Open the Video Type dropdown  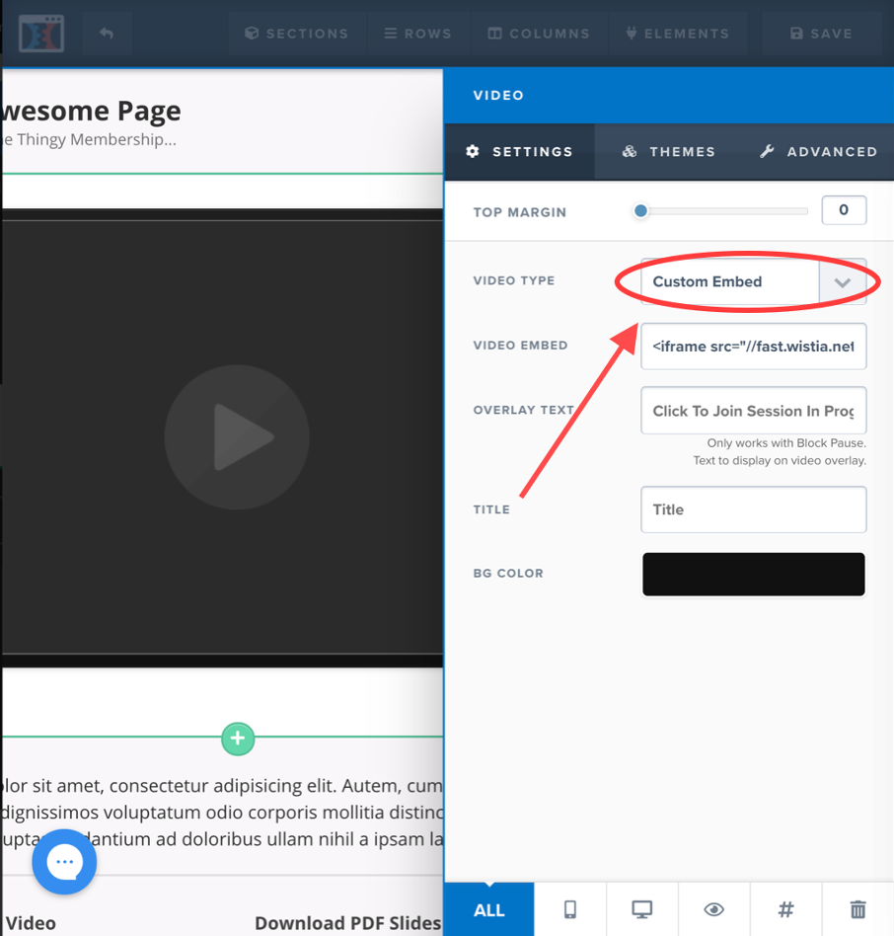[753, 281]
